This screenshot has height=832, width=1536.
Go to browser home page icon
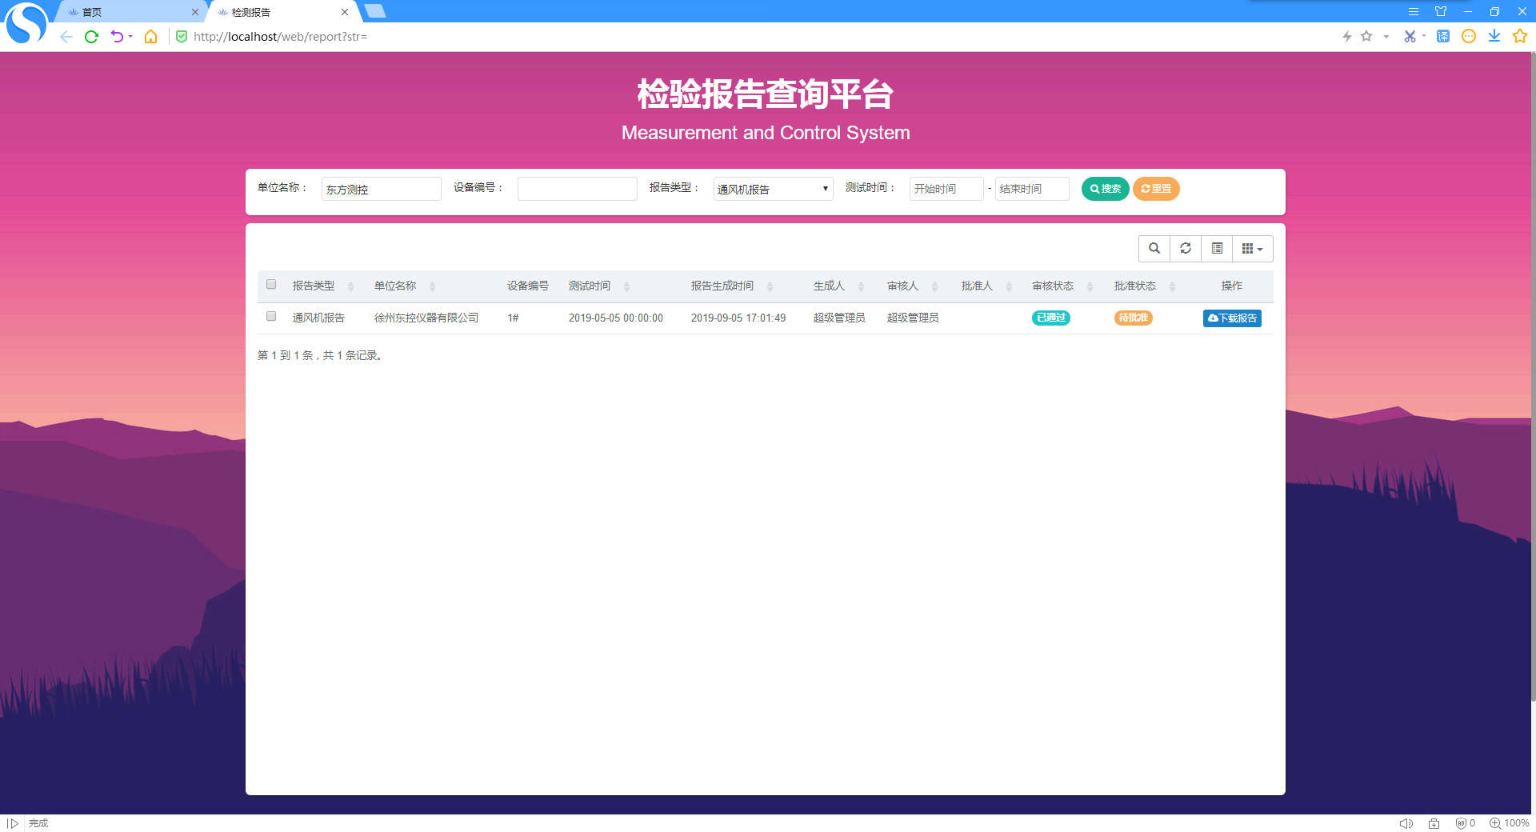click(150, 37)
